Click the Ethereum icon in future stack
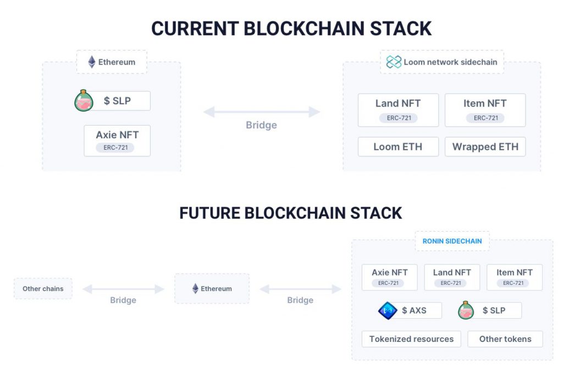The height and width of the screenshot is (371, 563). tap(195, 289)
